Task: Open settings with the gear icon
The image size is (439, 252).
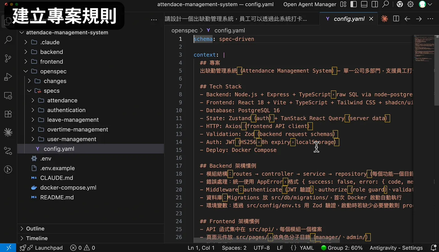Action: [x=410, y=4]
